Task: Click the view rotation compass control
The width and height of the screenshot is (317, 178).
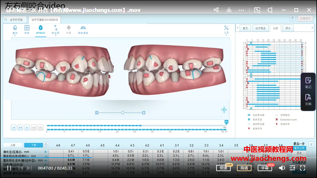Action: point(224,110)
